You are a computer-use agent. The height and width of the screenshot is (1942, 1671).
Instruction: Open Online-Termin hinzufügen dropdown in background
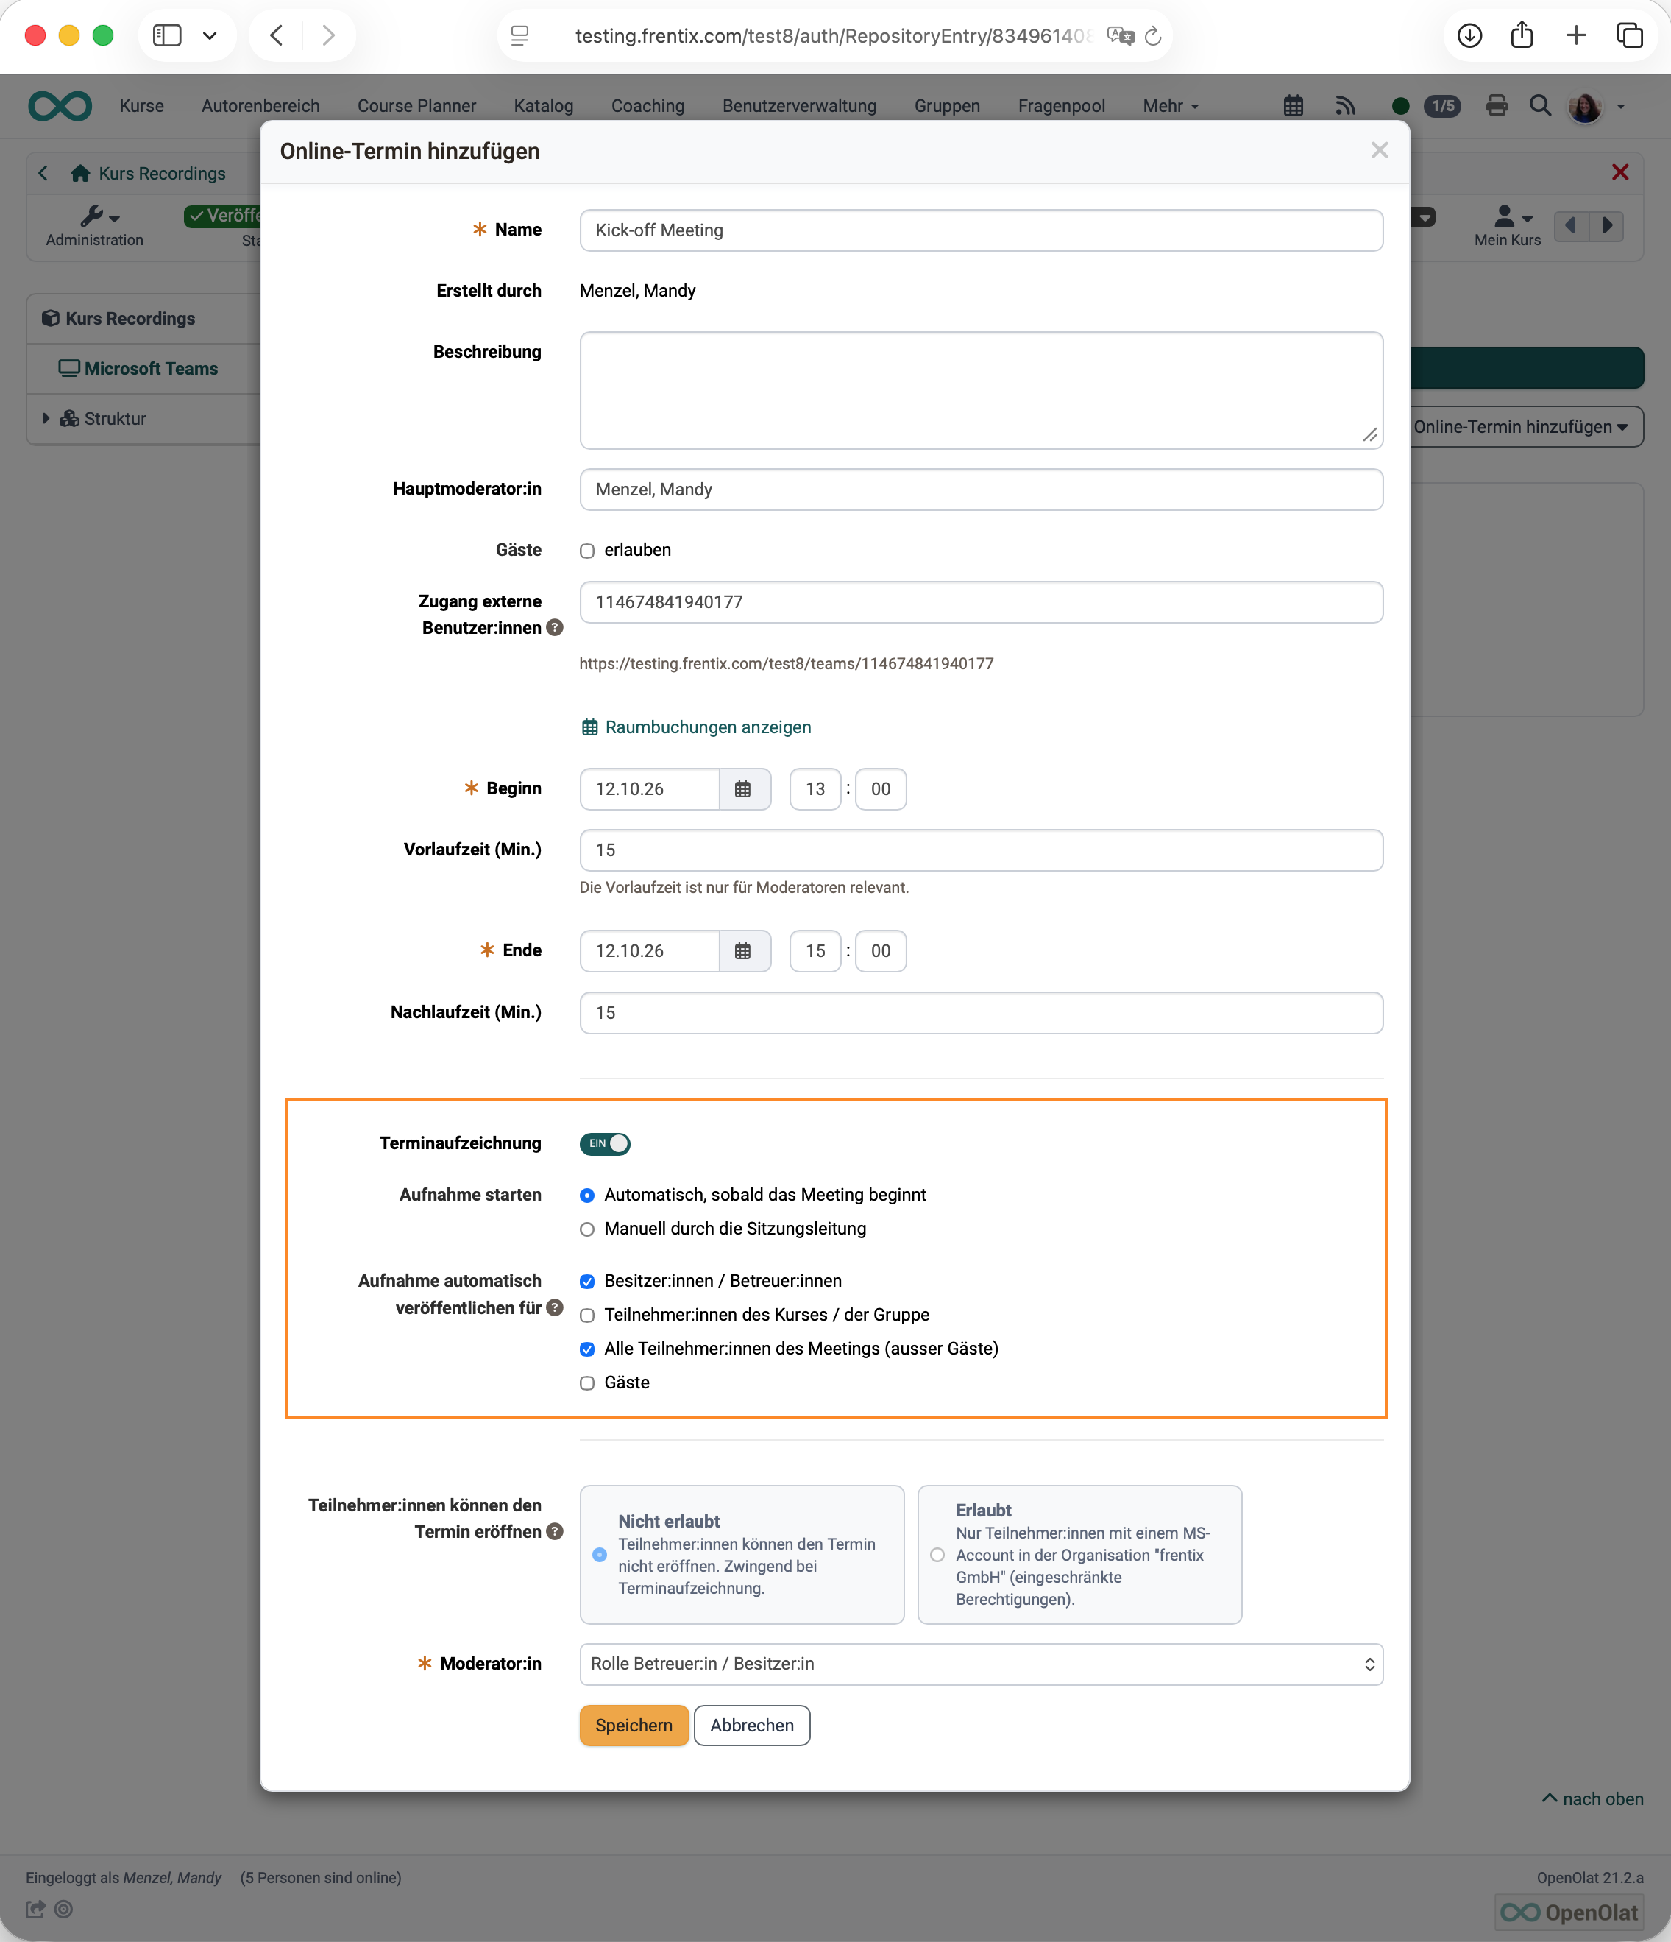(x=1527, y=426)
